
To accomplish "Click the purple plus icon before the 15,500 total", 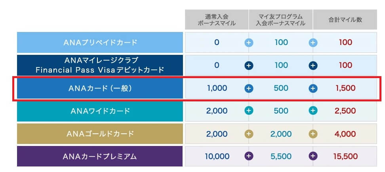I will (x=313, y=156).
